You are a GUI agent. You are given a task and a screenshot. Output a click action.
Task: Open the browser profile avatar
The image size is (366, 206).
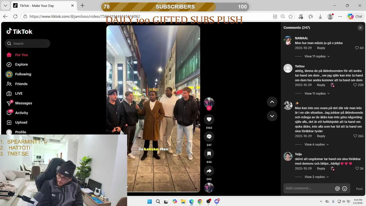pyautogui.click(x=330, y=17)
